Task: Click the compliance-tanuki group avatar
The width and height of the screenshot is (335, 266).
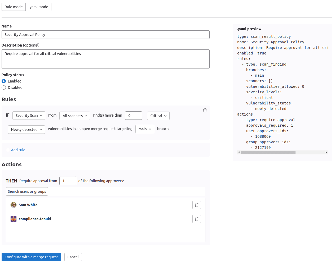Action: (x=14, y=219)
